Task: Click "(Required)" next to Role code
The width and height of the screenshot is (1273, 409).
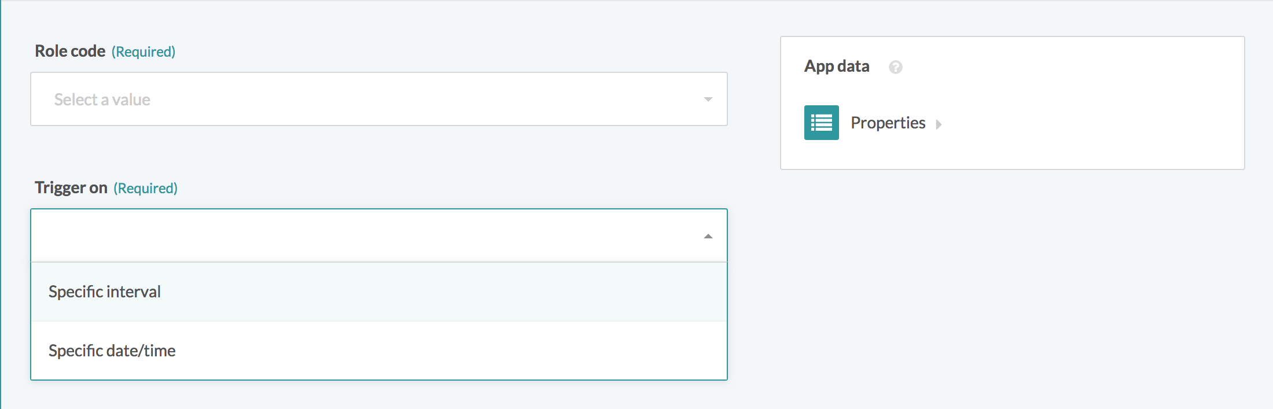Action: tap(144, 52)
